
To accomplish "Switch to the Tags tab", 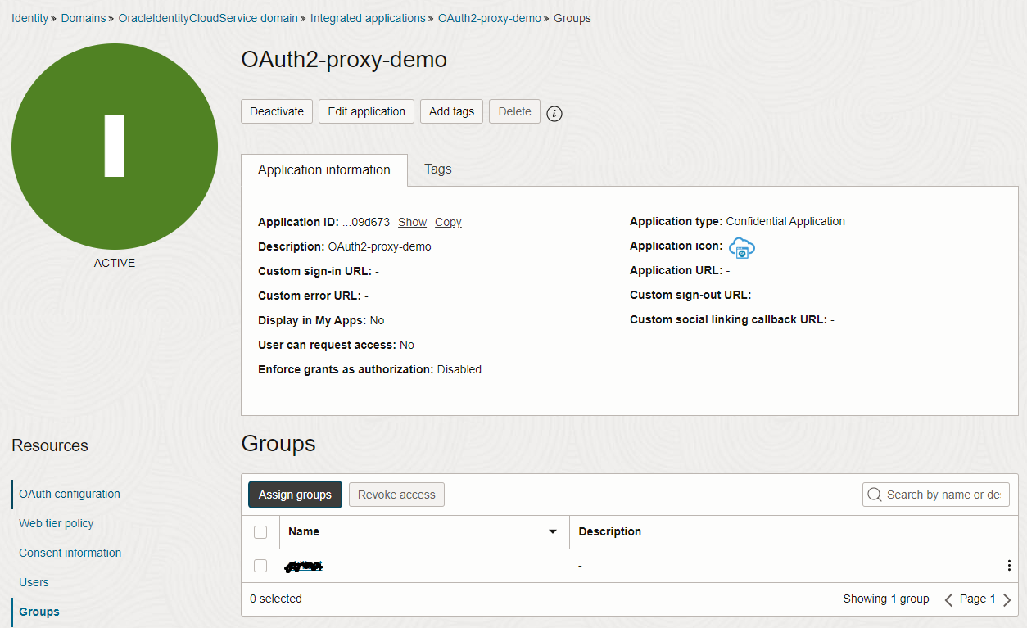I will [x=438, y=169].
